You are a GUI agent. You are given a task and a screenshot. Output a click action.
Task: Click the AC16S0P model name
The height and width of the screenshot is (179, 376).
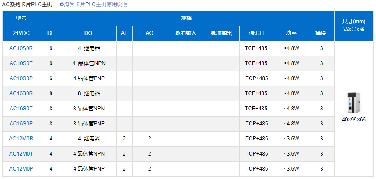pos(21,124)
